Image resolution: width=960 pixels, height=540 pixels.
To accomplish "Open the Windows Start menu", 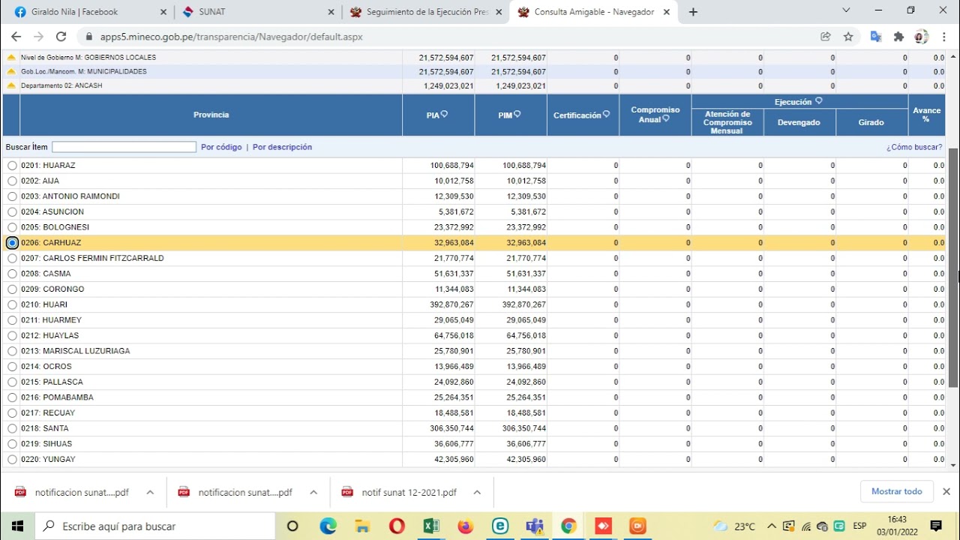I will [17, 526].
